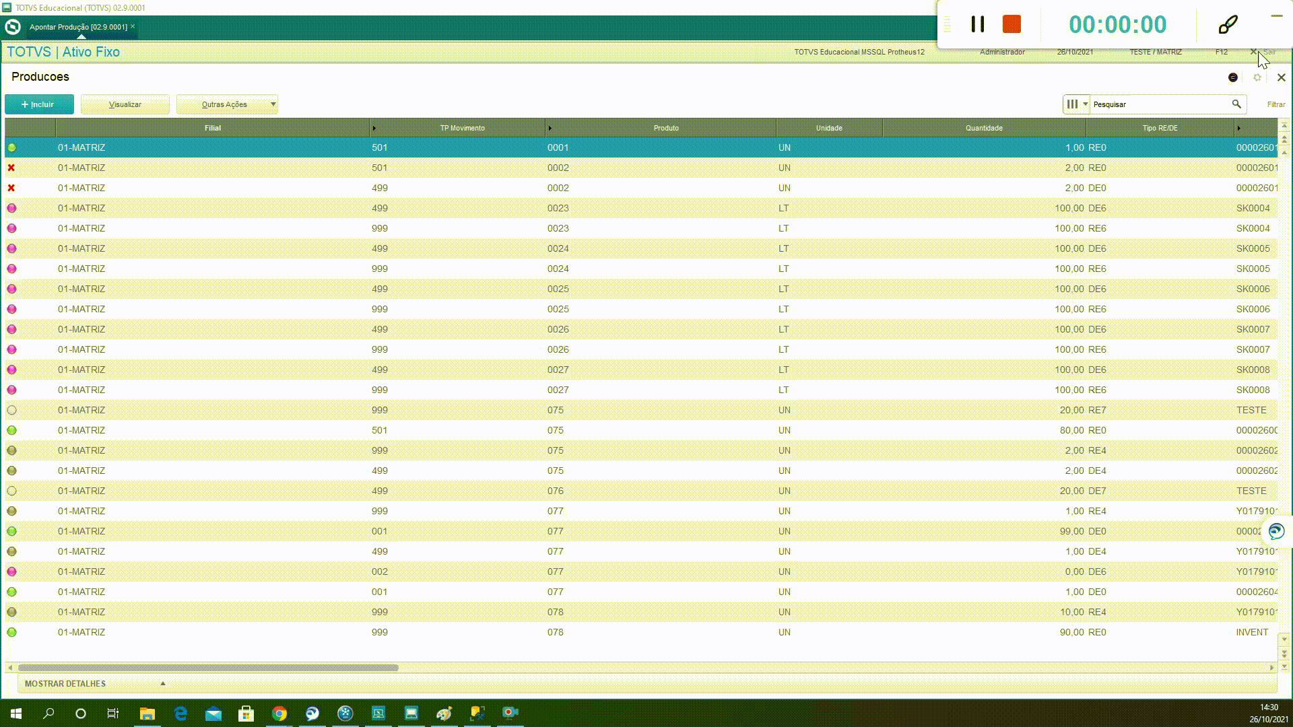Open Microsoft Edge from taskbar
The height and width of the screenshot is (727, 1293).
[180, 714]
